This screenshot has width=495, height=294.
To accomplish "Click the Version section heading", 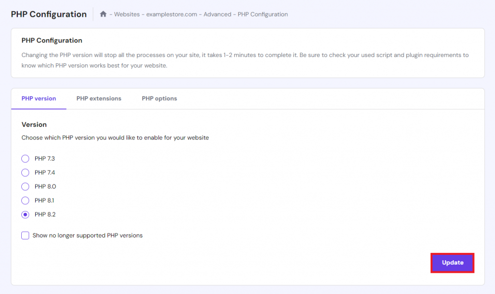I will point(34,124).
